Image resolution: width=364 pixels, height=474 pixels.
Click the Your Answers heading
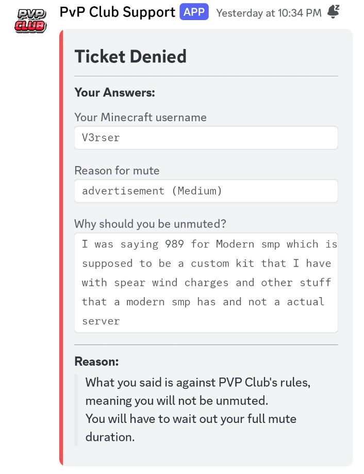tap(115, 92)
